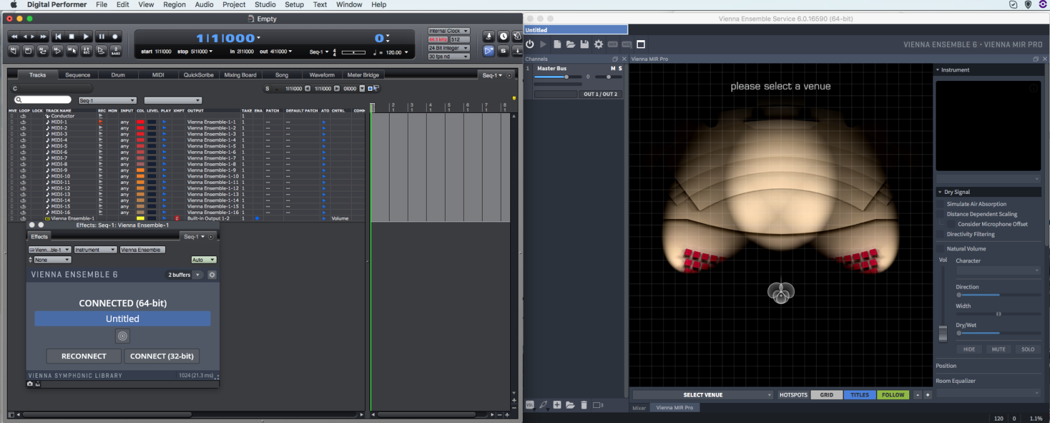Image resolution: width=1050 pixels, height=423 pixels.
Task: Open the SELECT VENUE dropdown
Action: [x=703, y=395]
